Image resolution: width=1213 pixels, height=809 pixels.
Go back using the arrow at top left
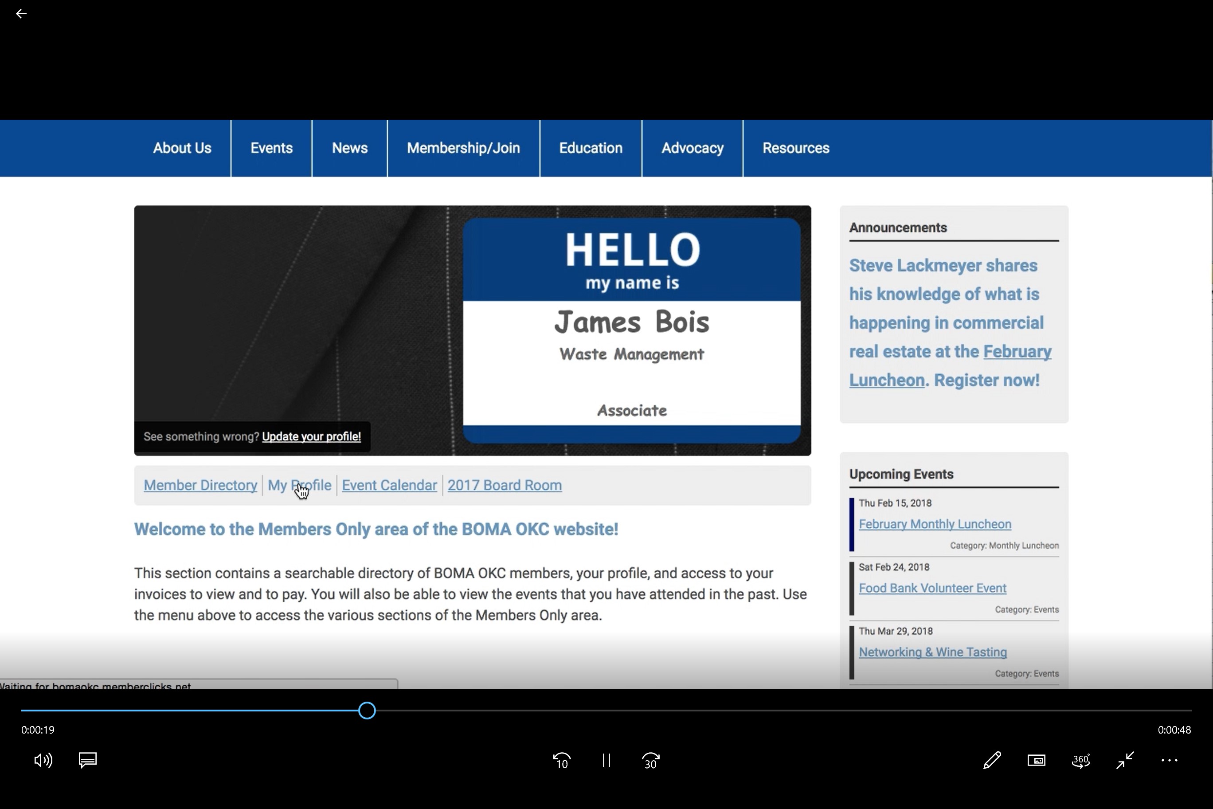pos(21,14)
